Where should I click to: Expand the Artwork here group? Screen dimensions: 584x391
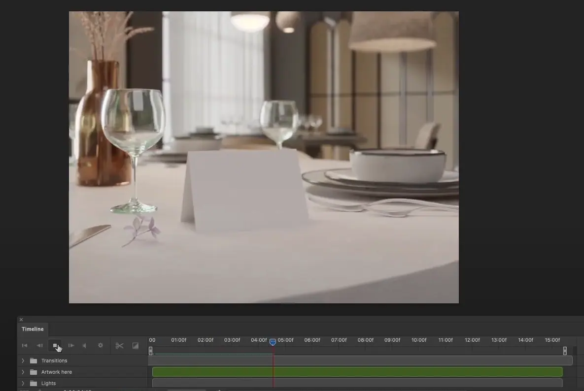23,372
